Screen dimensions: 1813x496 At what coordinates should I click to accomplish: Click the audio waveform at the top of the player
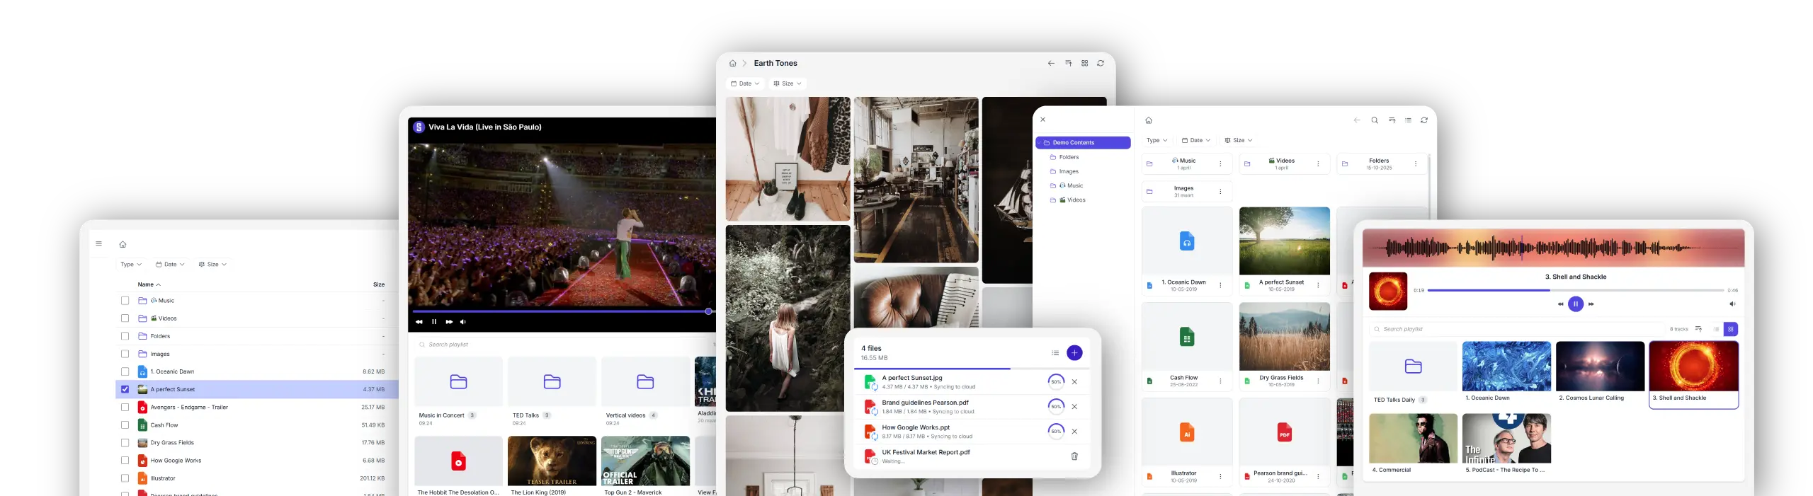(1554, 248)
